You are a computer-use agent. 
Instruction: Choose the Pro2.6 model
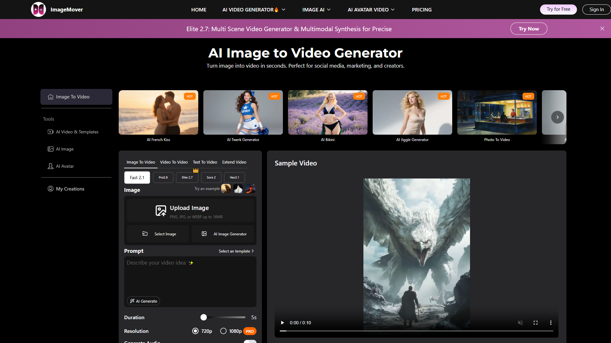(x=163, y=178)
